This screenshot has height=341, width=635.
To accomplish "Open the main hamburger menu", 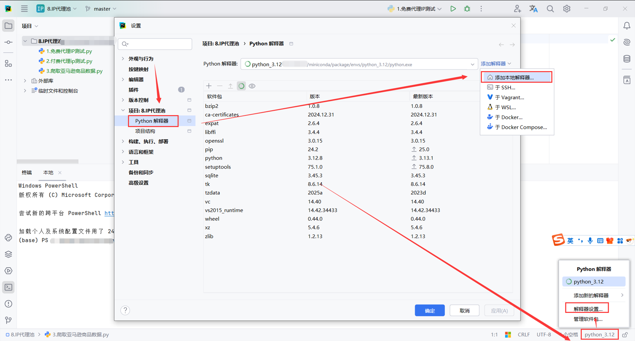I will pyautogui.click(x=24, y=9).
